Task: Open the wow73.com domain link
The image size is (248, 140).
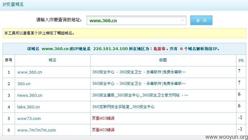Action: [x=29, y=118]
